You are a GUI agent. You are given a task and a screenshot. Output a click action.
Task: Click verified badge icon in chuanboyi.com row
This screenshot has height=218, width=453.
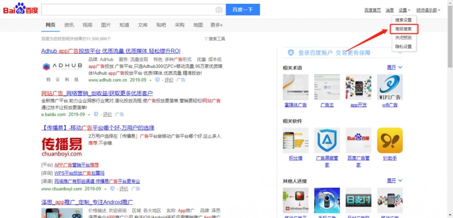[112, 189]
